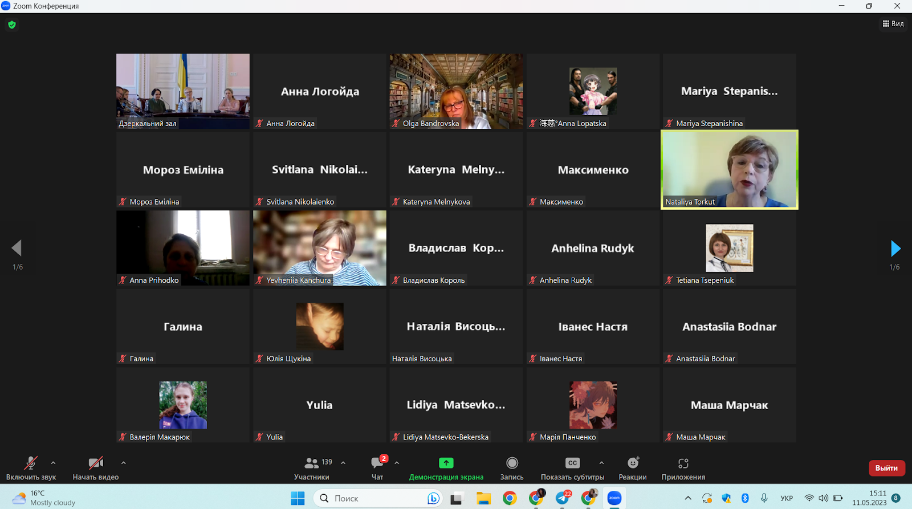Open Приложения apps panel
The image size is (912, 509).
[x=683, y=467]
